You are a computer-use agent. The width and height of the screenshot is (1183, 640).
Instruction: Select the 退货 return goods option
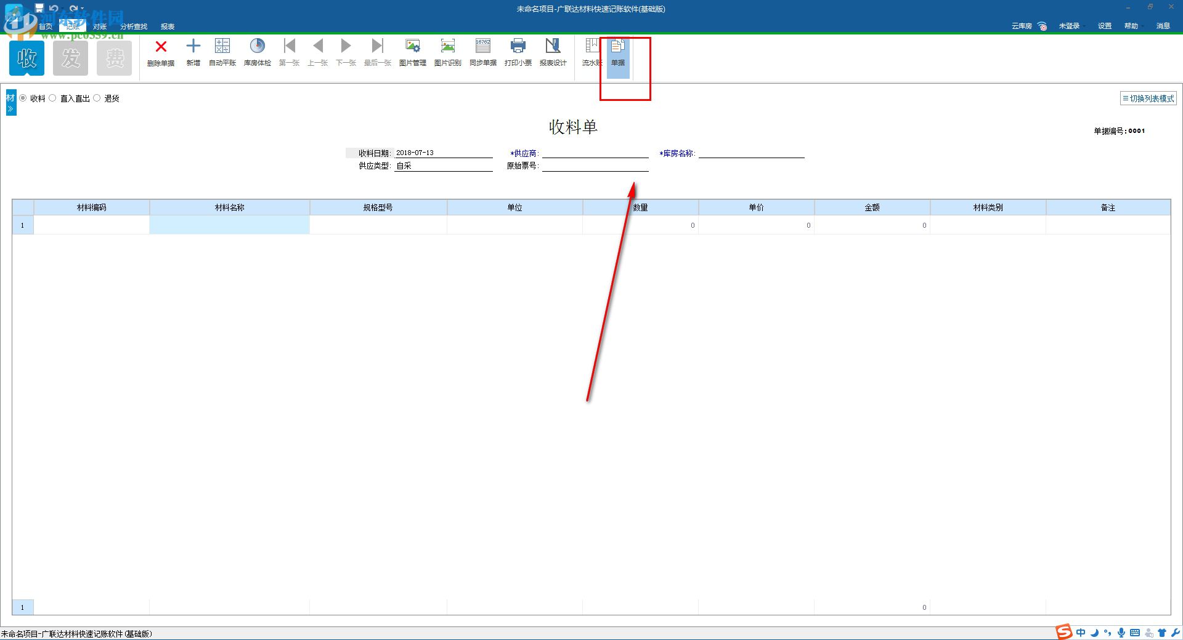click(97, 98)
